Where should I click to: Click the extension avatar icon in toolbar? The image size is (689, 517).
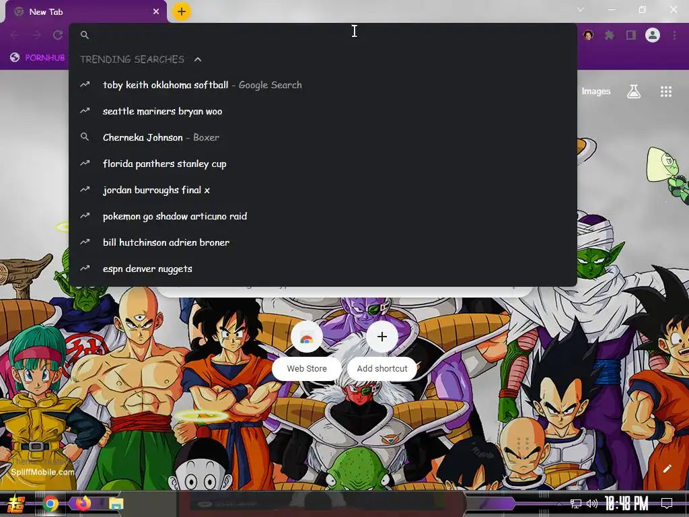pyautogui.click(x=588, y=35)
